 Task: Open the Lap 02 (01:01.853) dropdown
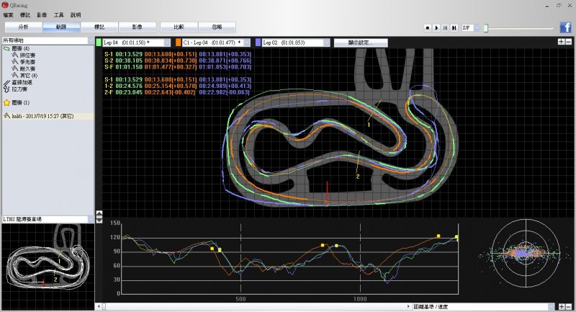click(296, 43)
